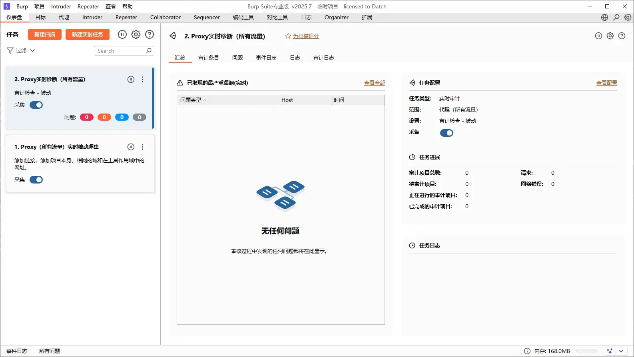634x357 pixels.
Task: Switch to the 代理 tab
Action: [x=64, y=17]
